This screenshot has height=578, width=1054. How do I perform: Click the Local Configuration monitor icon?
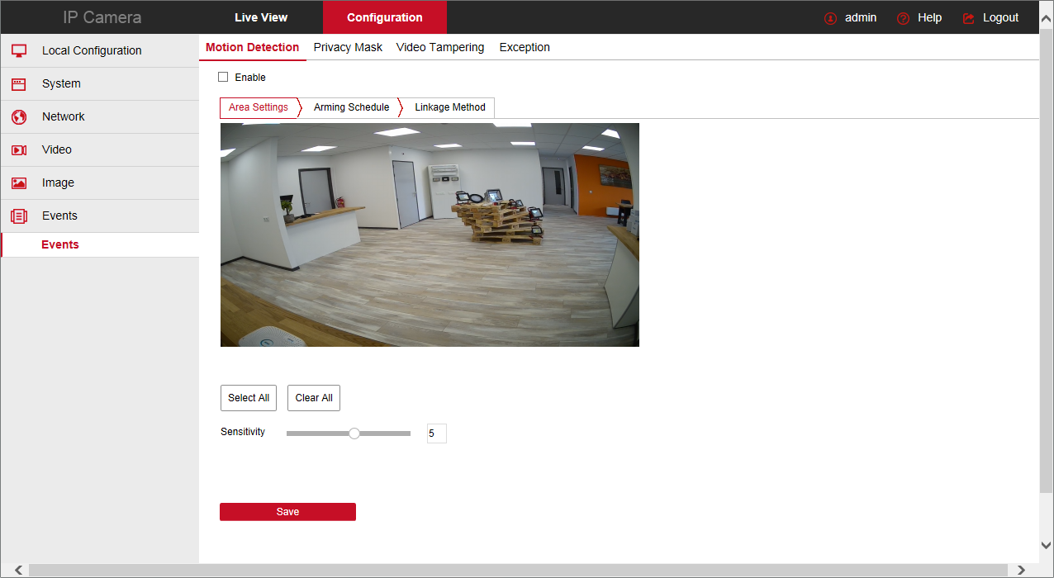pos(19,50)
